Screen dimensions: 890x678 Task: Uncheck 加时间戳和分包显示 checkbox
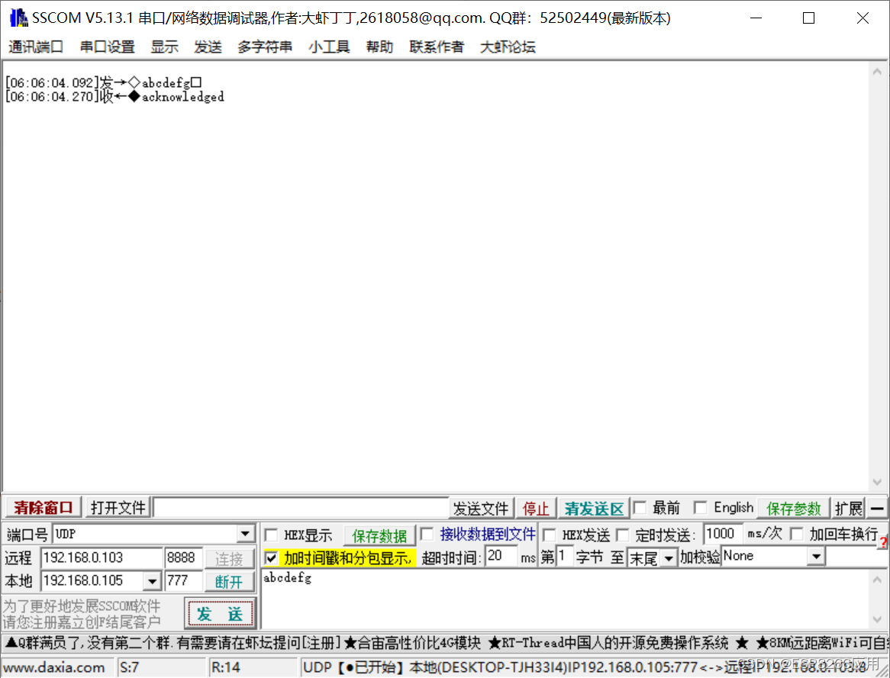click(271, 558)
